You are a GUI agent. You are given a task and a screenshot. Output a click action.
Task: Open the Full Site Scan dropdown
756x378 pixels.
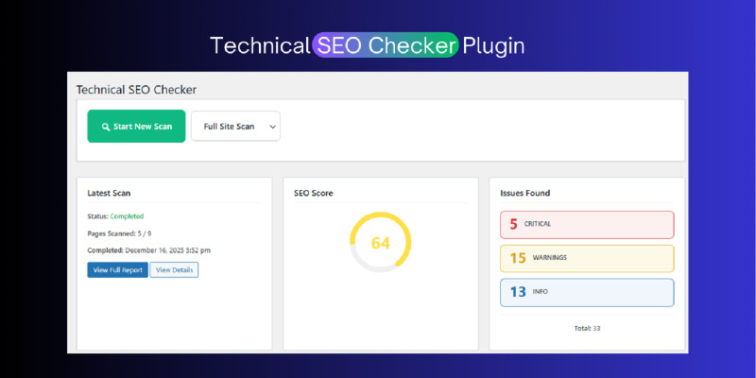234,127
